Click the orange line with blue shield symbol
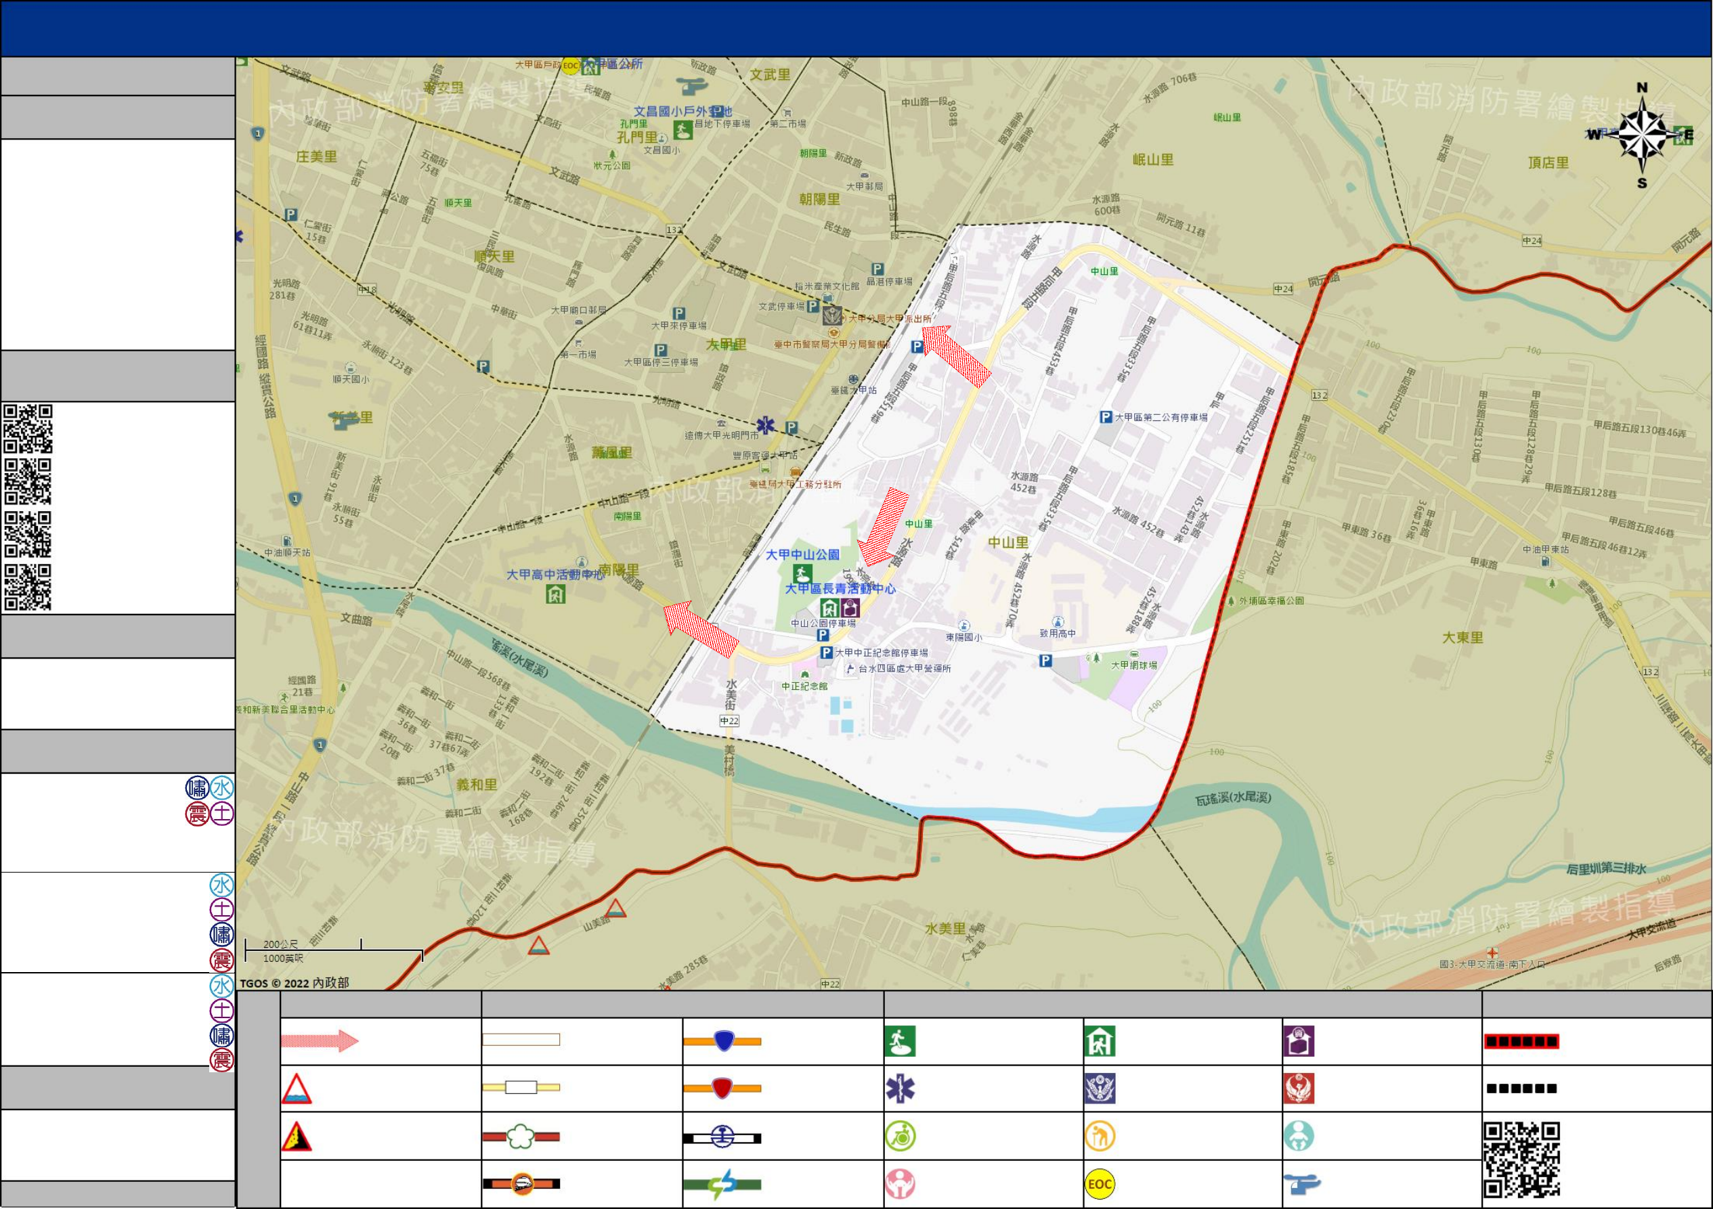 [x=722, y=1041]
